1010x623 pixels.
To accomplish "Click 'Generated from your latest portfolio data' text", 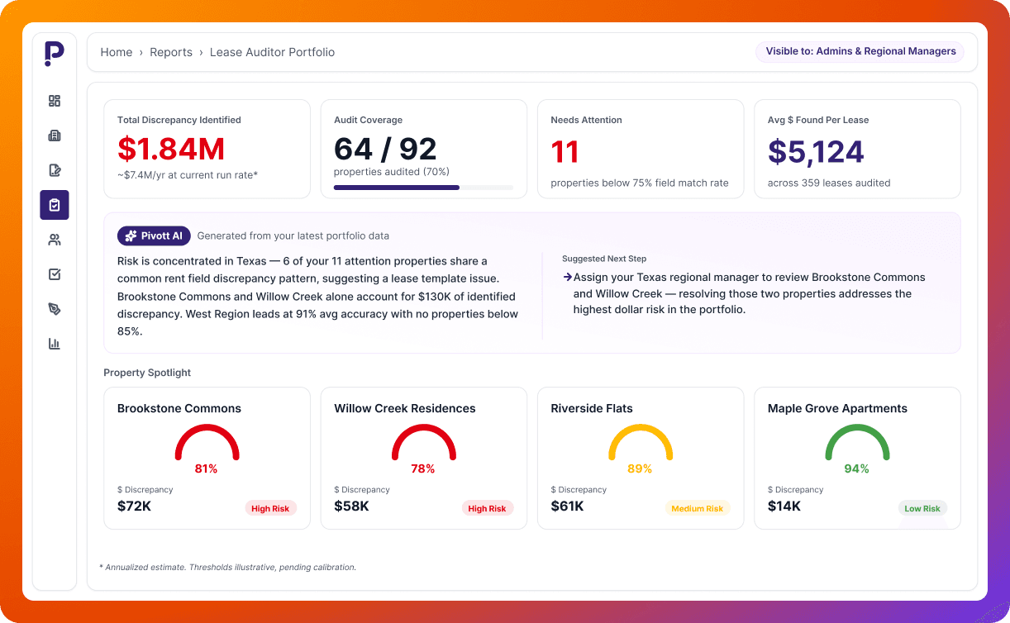I will coord(293,236).
